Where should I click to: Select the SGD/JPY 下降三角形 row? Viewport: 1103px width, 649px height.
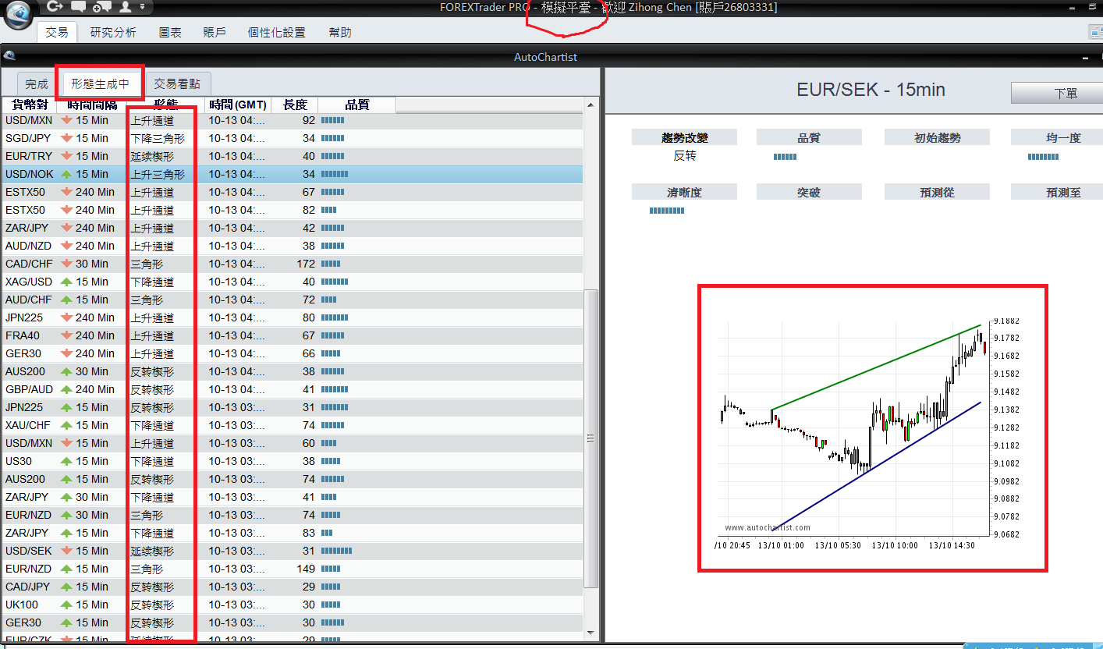(293, 138)
